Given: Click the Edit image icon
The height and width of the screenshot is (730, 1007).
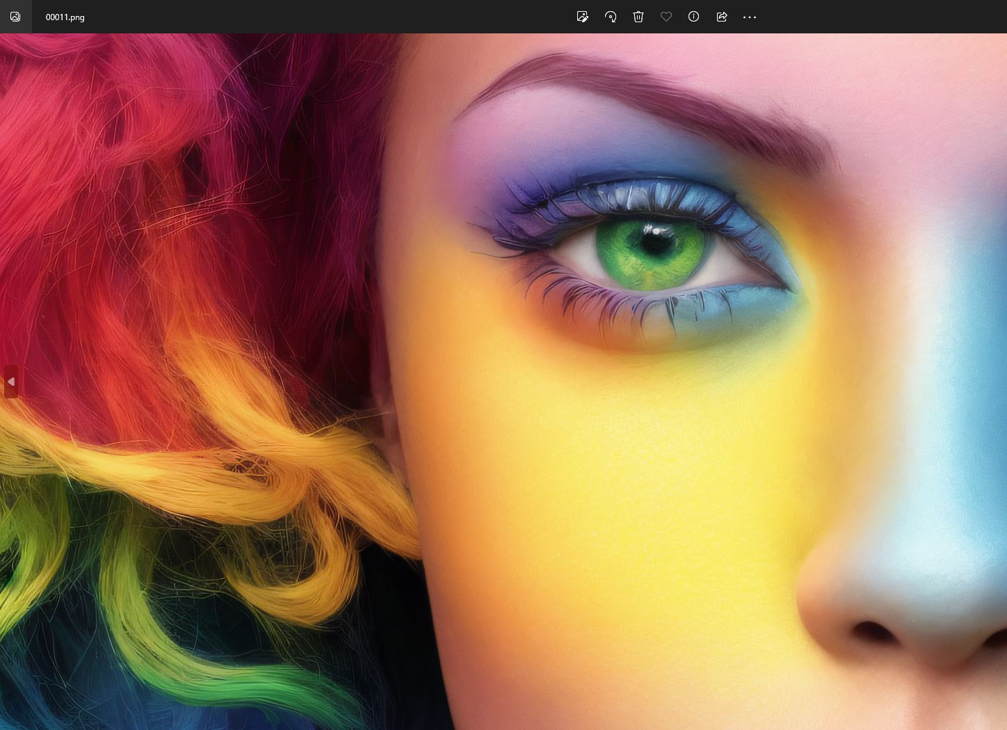Looking at the screenshot, I should click(583, 17).
